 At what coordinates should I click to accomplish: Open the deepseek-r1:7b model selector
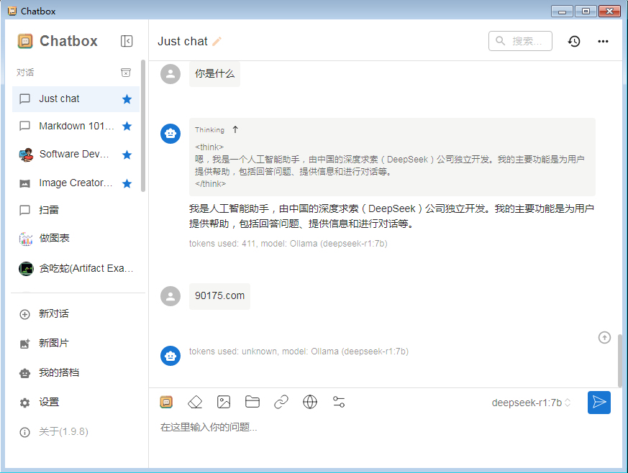point(531,403)
